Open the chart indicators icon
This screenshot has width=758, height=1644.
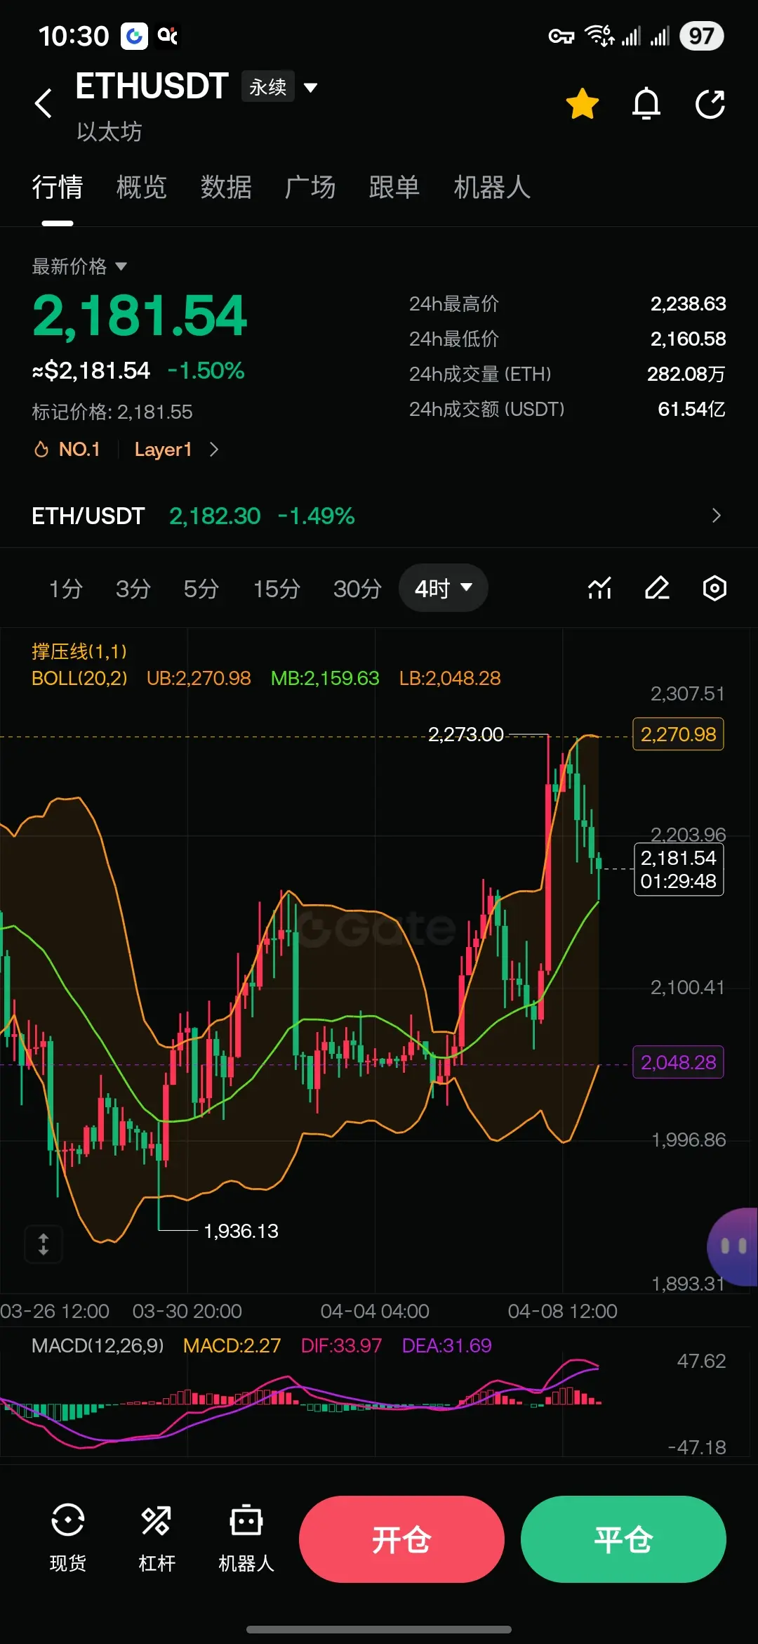coord(599,588)
